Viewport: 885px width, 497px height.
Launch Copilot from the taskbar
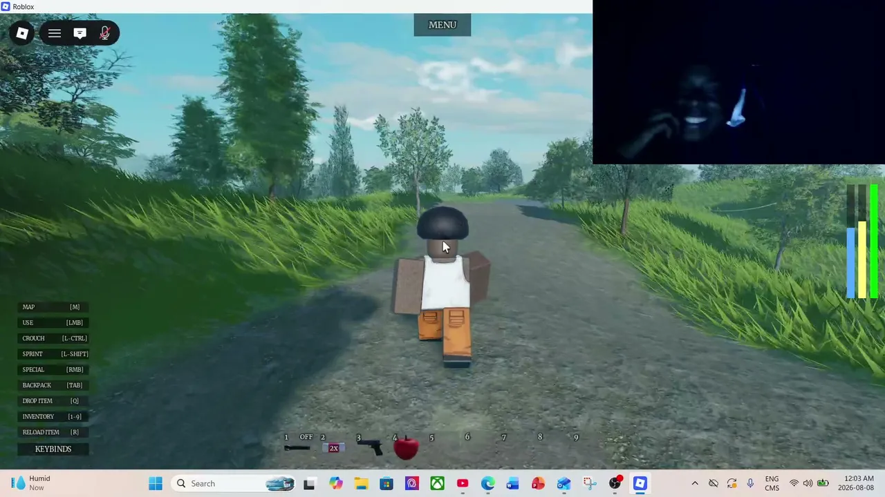335,483
